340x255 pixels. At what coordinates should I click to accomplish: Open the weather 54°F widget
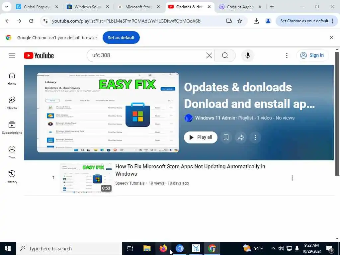(x=253, y=248)
